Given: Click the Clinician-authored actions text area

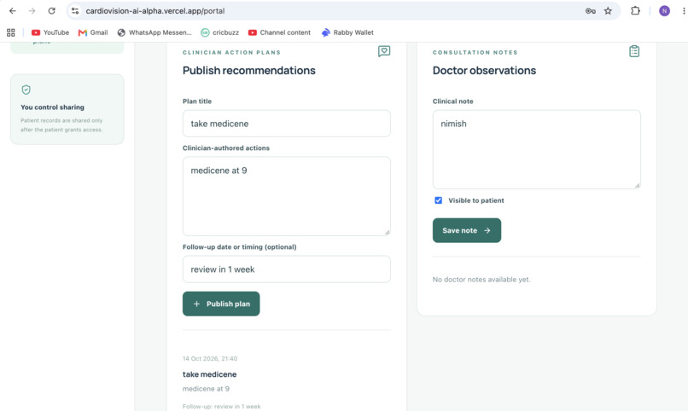Looking at the screenshot, I should pos(287,196).
